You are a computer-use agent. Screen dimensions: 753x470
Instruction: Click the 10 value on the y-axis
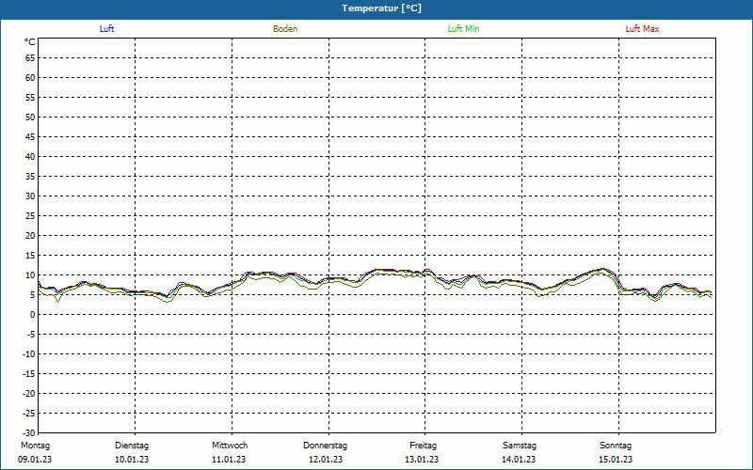point(30,275)
